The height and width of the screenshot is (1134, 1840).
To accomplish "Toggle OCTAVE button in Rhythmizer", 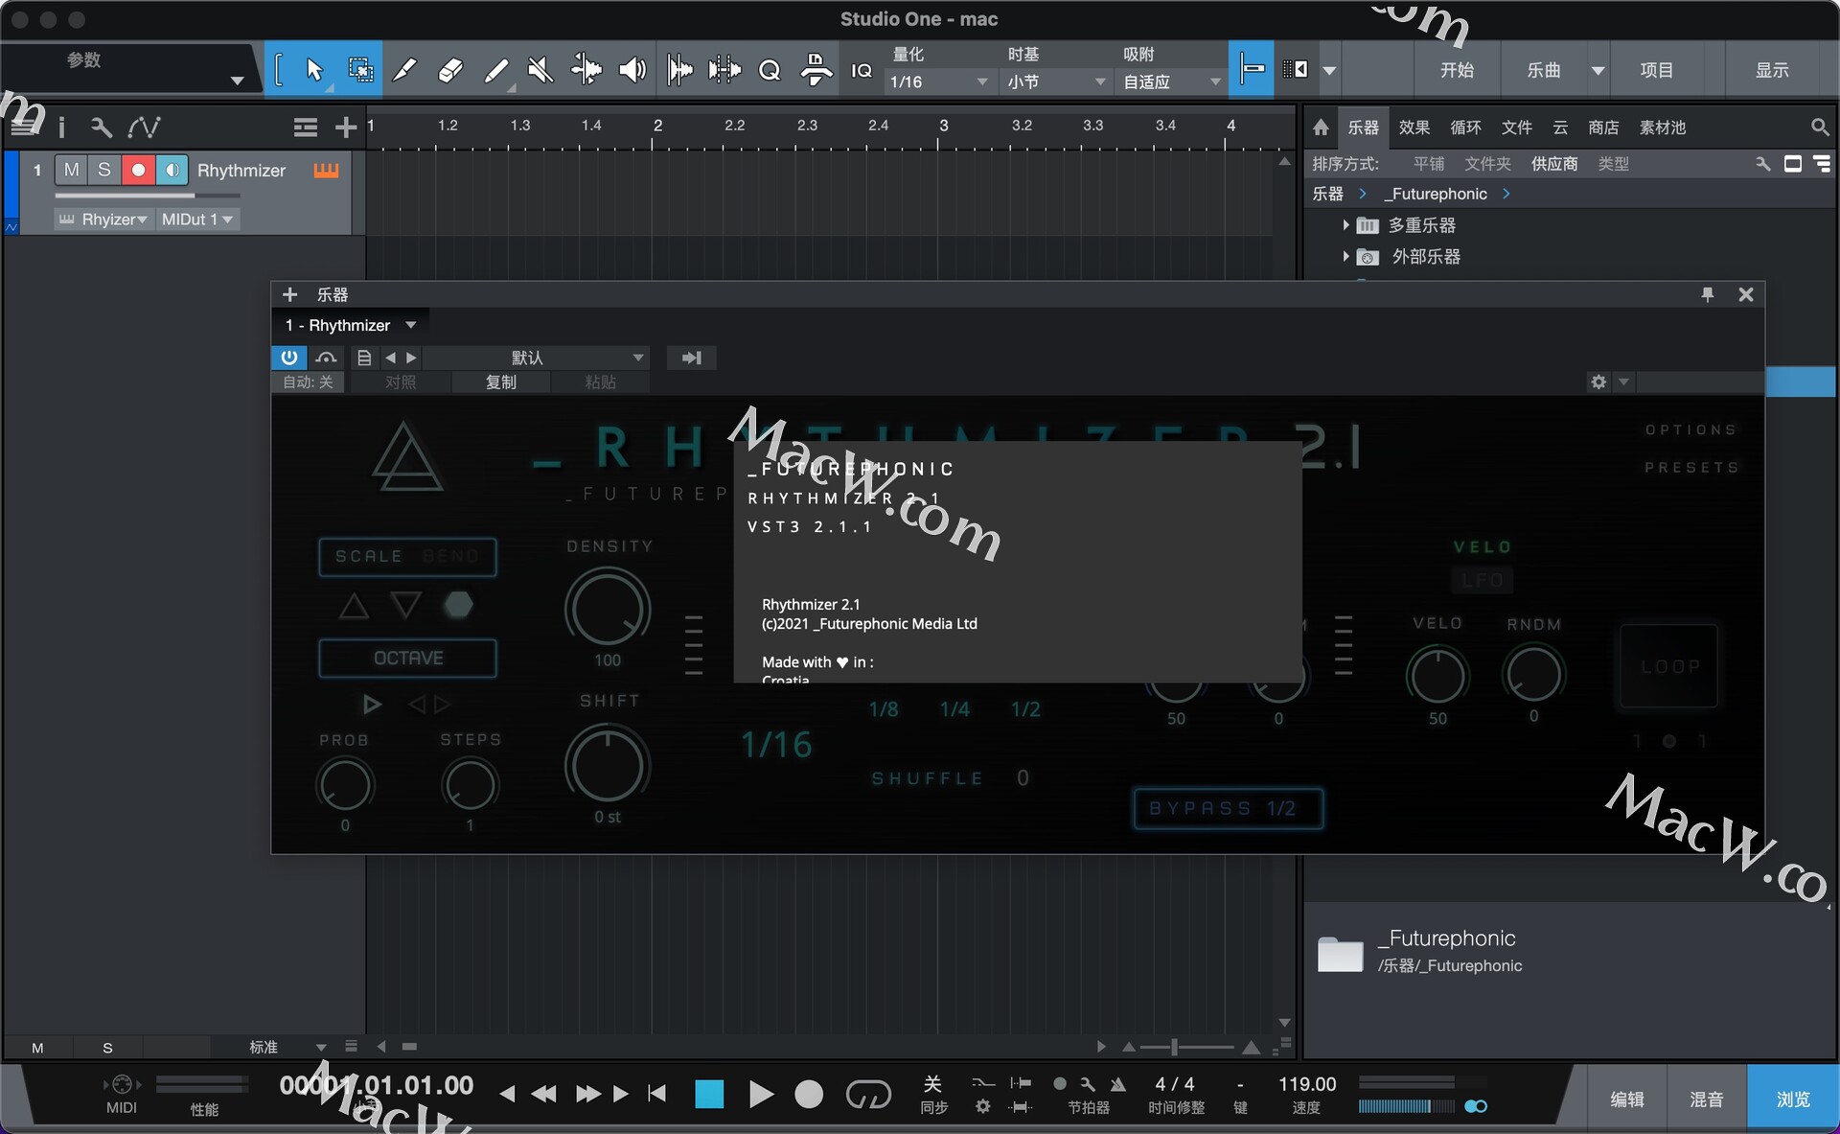I will tap(408, 658).
